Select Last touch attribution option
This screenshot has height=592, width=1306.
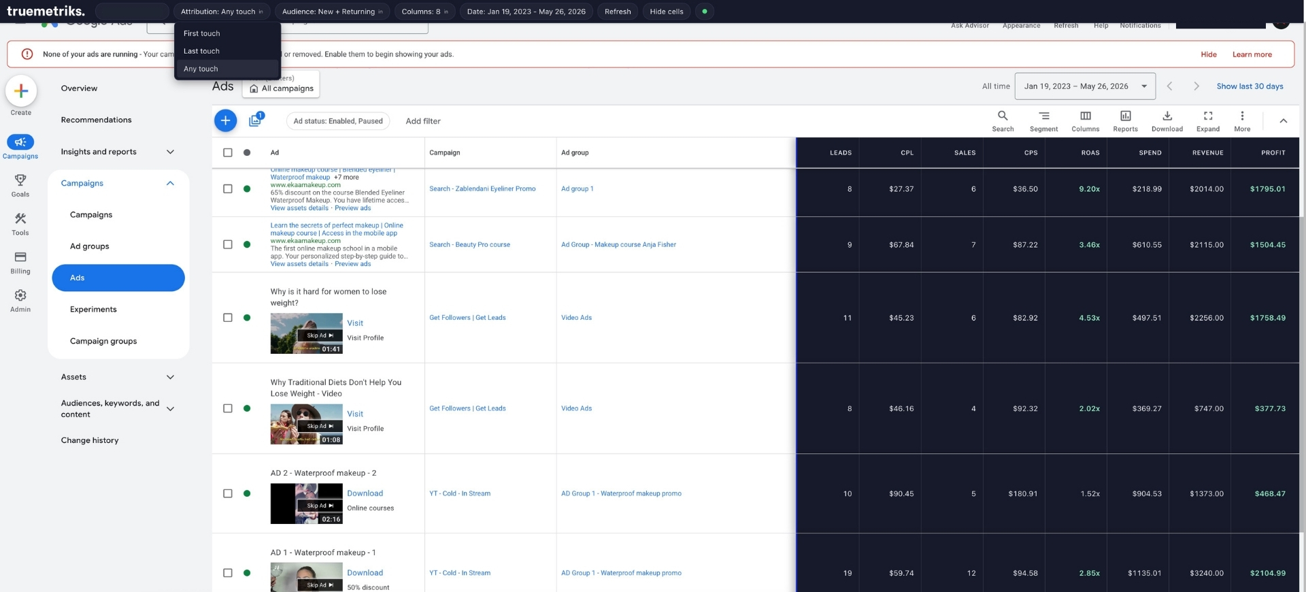(x=227, y=51)
